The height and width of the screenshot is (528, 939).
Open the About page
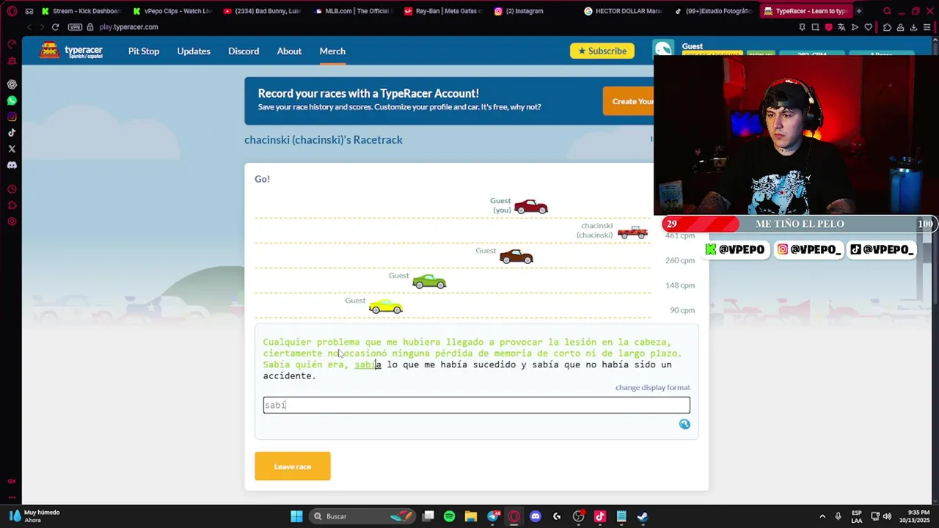(289, 51)
